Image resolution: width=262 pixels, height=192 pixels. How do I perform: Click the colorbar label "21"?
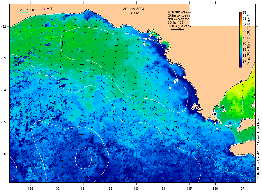[x=244, y=37]
